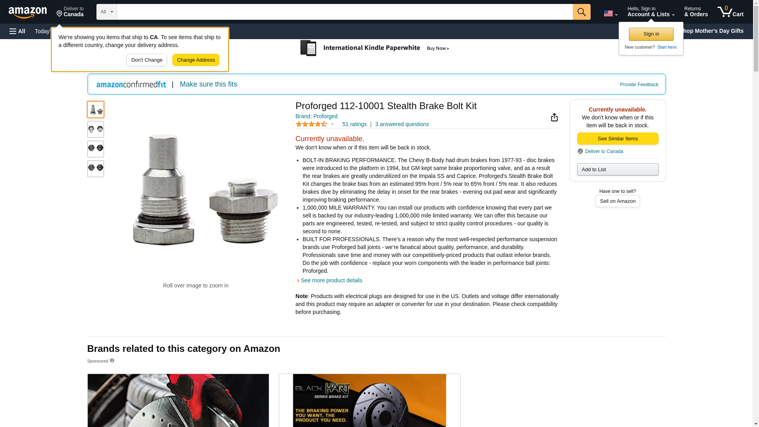Image resolution: width=759 pixels, height=427 pixels.
Task: Open the shopping cart
Action: click(x=730, y=12)
